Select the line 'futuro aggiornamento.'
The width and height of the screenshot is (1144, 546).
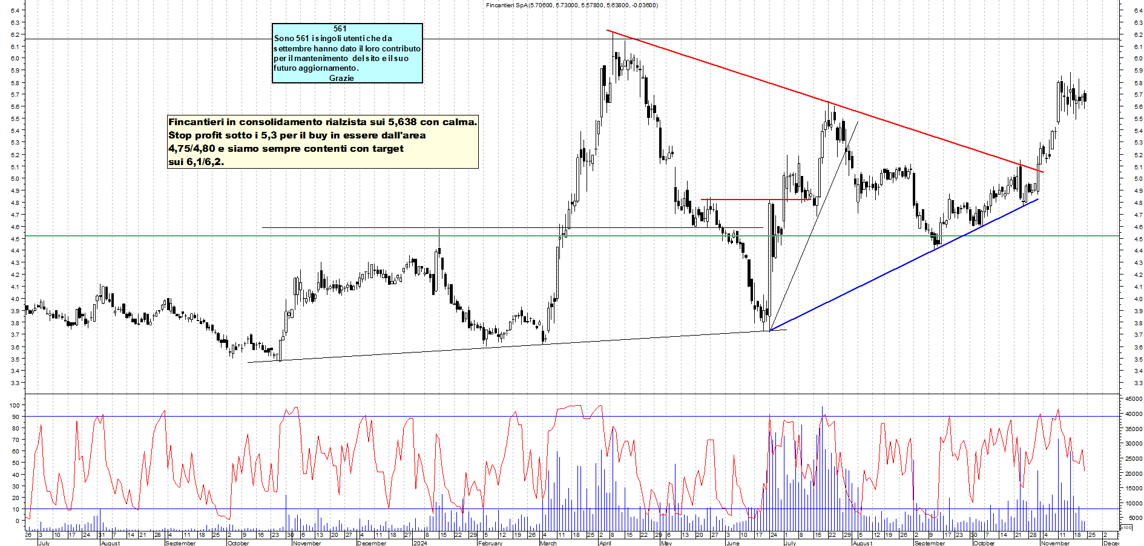coord(316,68)
